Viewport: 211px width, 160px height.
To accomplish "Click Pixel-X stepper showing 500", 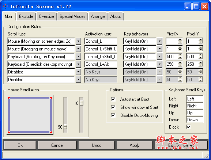I will (180, 57).
